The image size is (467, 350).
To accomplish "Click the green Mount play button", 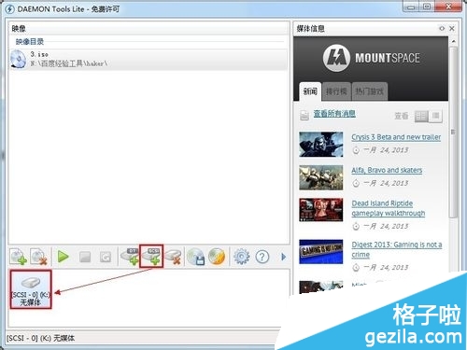I will pyautogui.click(x=64, y=257).
